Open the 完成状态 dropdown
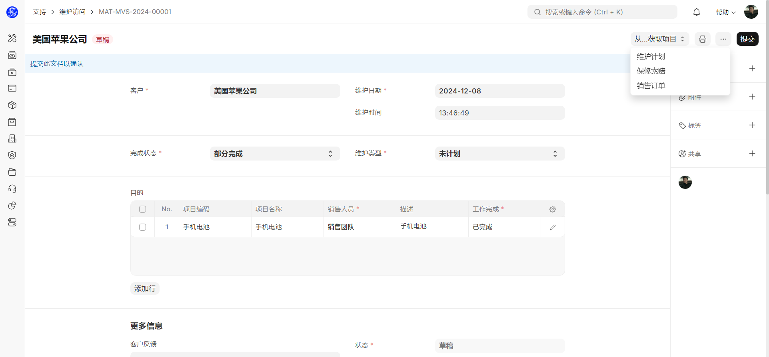This screenshot has width=769, height=357. 275,154
